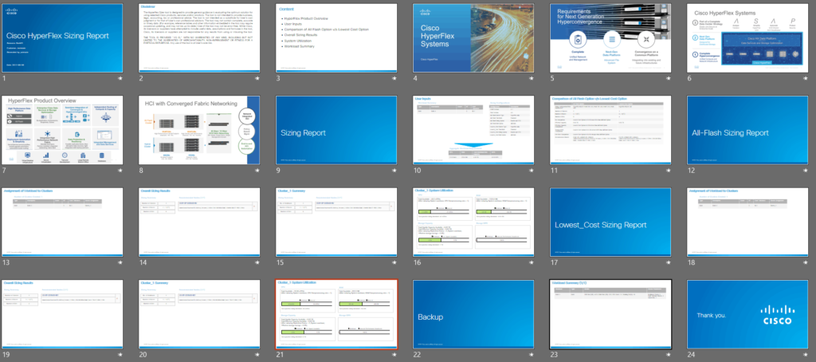Click the transition star icon for slide 20

tap(257, 355)
